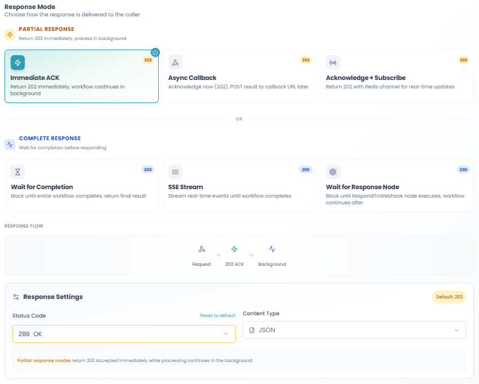
Task: Click the Request icon in Response Flow
Action: (201, 249)
